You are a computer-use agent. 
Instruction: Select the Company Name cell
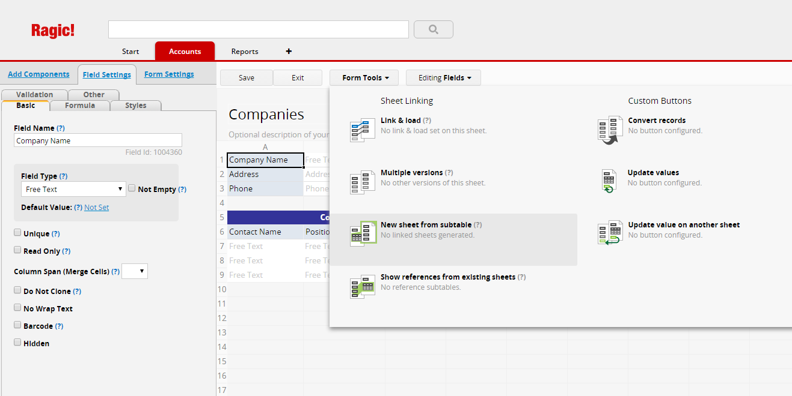[265, 160]
